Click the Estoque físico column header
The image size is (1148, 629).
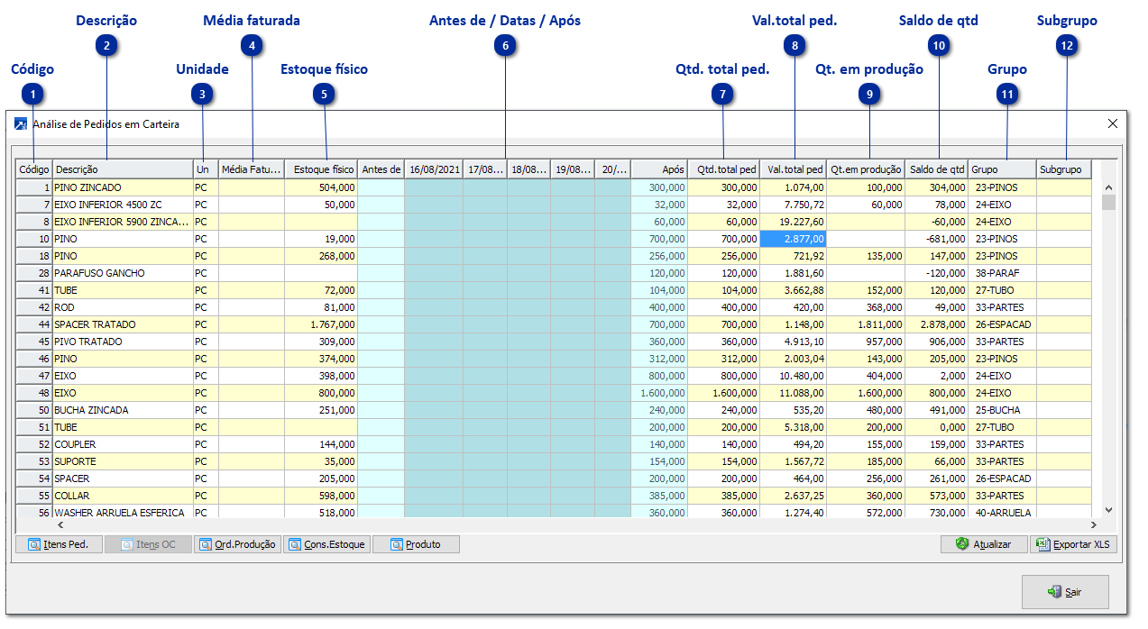[x=321, y=169]
